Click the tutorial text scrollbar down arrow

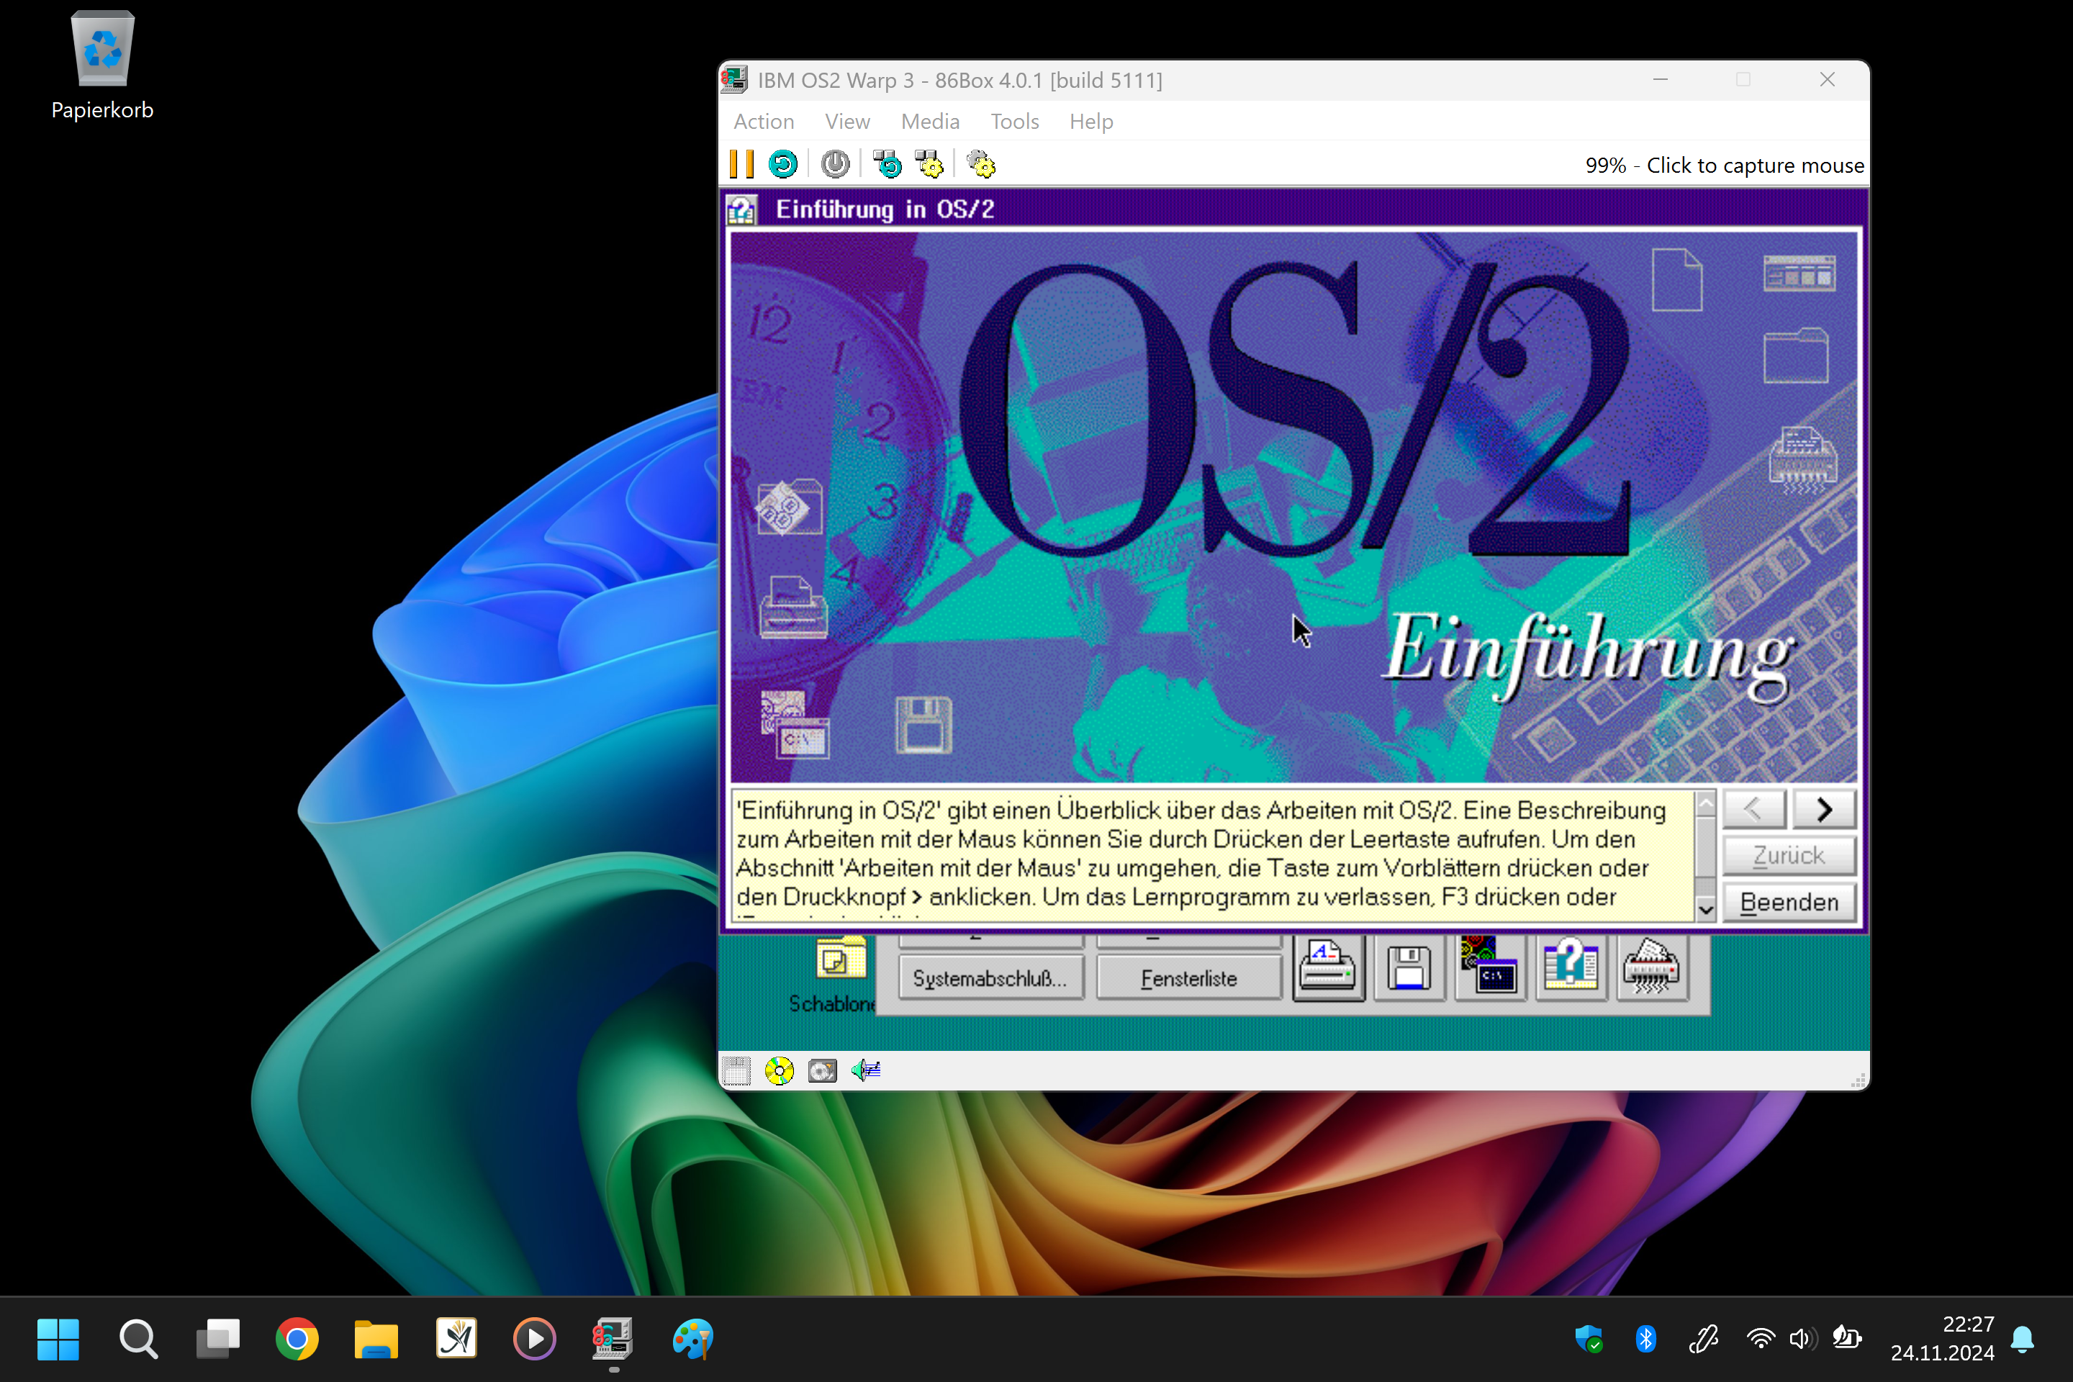pyautogui.click(x=1705, y=908)
